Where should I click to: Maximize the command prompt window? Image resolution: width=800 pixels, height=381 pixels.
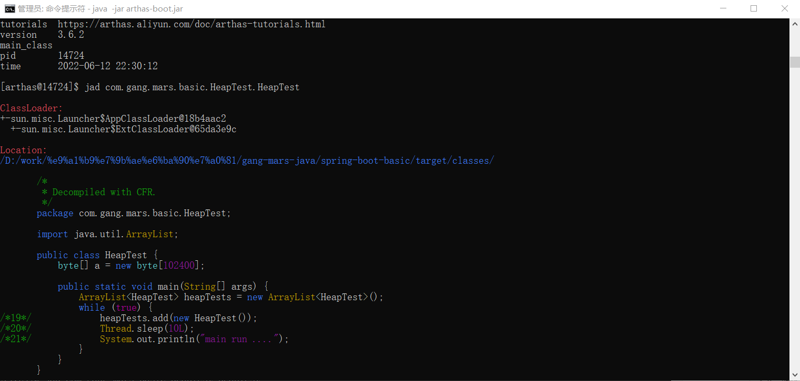click(x=754, y=8)
